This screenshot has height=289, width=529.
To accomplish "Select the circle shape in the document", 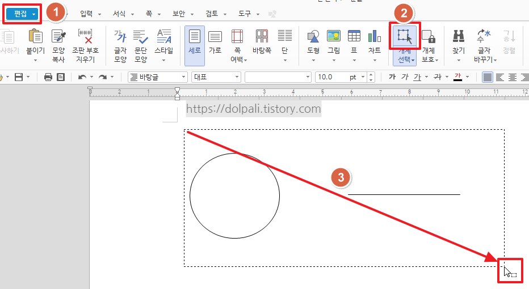I will click(x=235, y=195).
